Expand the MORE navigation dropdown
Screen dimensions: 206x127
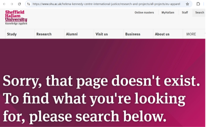point(194,34)
